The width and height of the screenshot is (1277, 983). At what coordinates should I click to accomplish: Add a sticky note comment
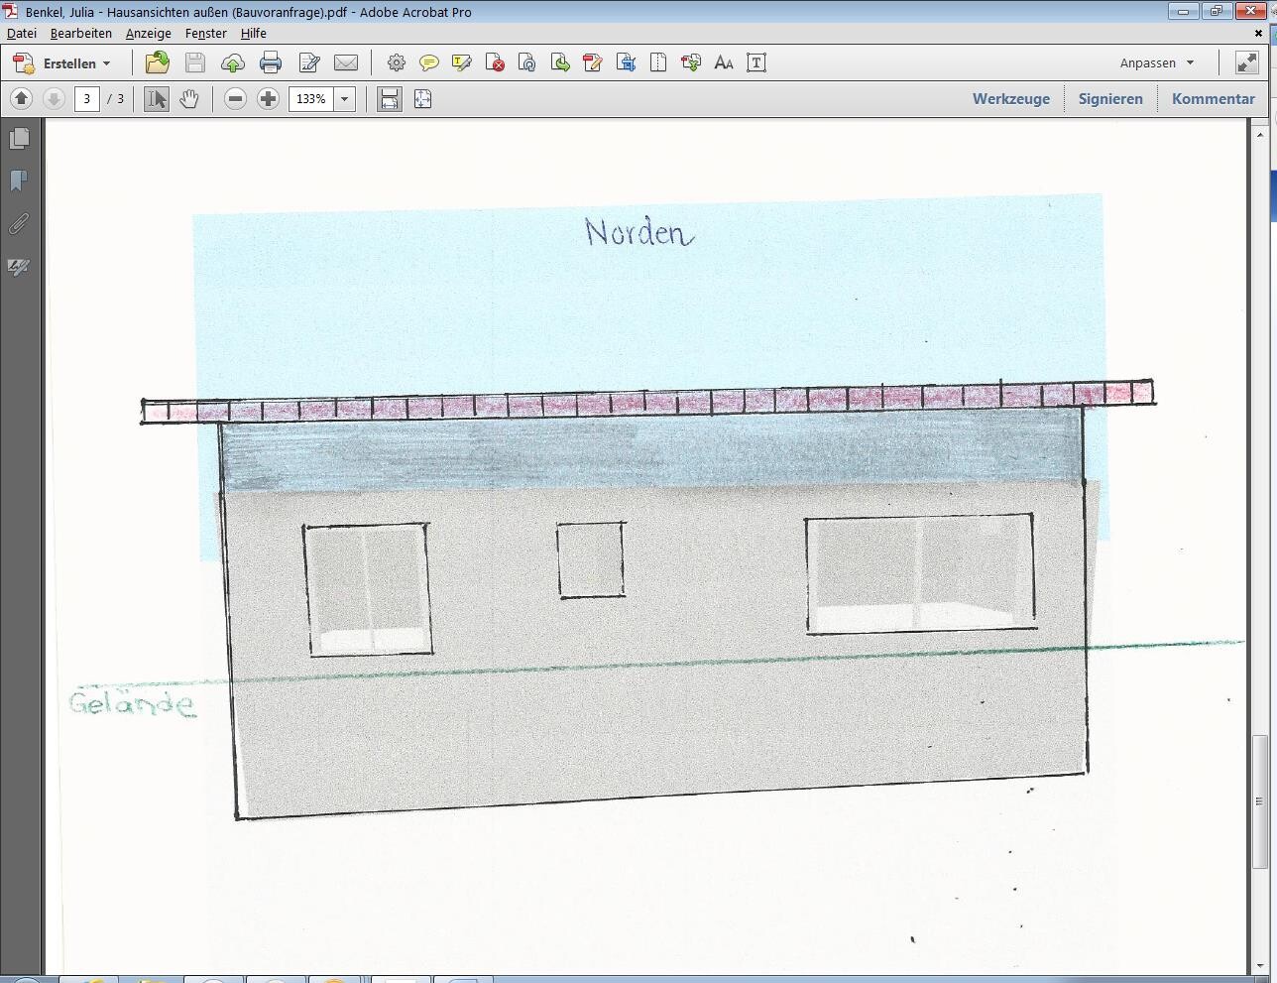428,63
